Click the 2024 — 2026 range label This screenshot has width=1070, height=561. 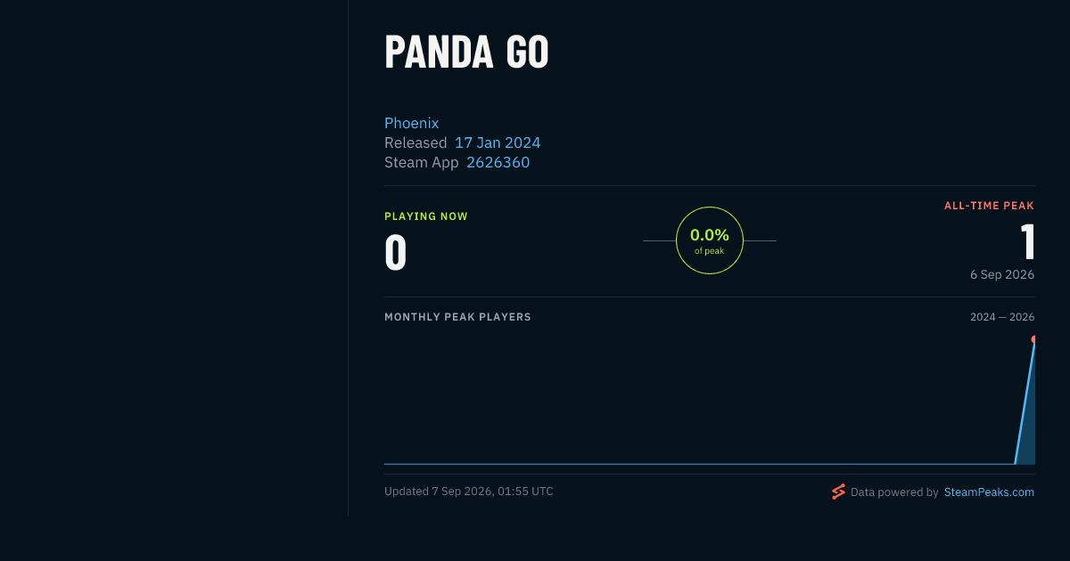(x=1002, y=317)
